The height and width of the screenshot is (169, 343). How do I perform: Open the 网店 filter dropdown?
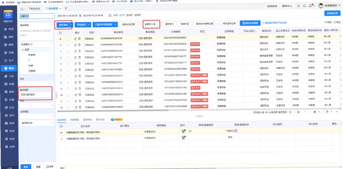coord(36,83)
